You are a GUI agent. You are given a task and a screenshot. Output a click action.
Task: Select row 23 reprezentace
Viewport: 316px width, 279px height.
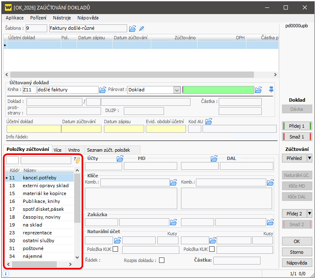coord(39,233)
